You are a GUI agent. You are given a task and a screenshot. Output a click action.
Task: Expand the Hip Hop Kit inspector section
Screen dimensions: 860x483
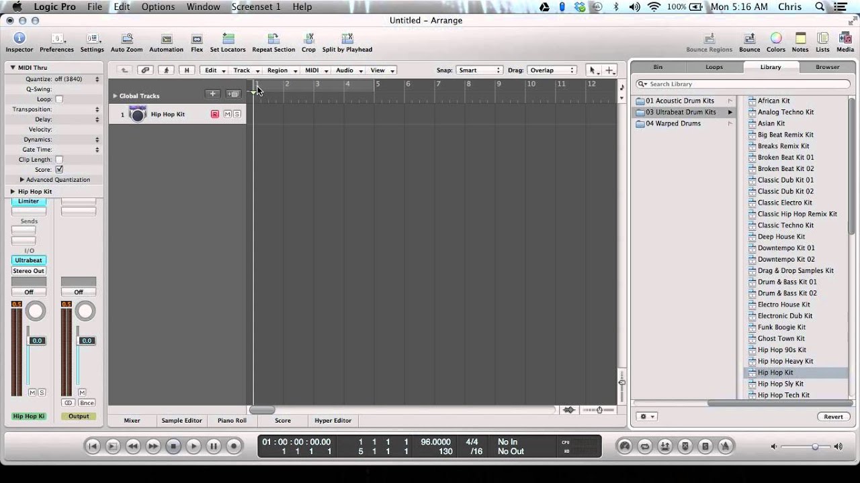[x=12, y=192]
